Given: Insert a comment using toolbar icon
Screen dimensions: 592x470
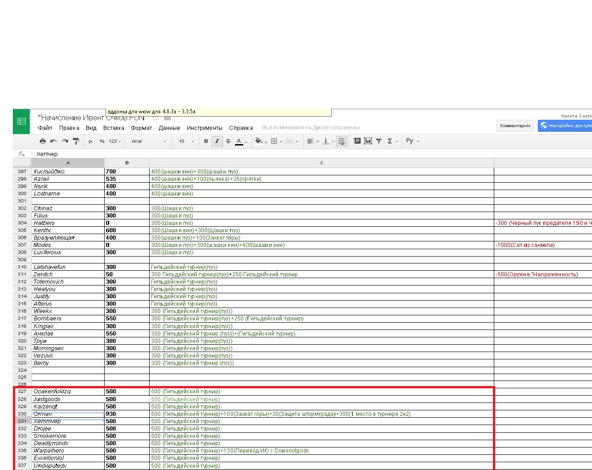Looking at the screenshot, I should pos(357,141).
